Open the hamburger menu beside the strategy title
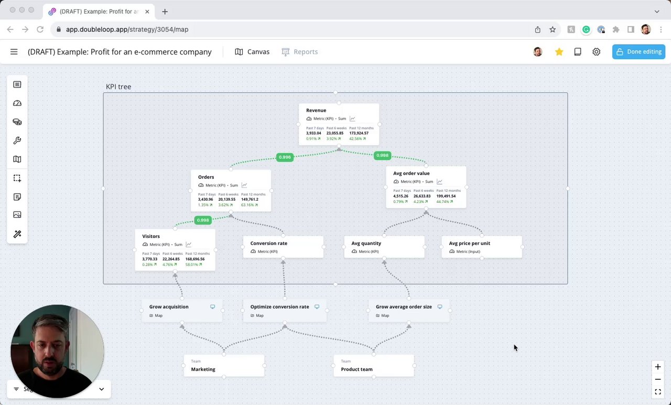671x405 pixels. point(14,52)
